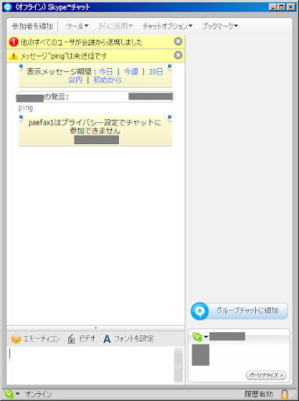299x401 pixels.
Task: Click the send message arrow button
Action: pyautogui.click(x=178, y=365)
